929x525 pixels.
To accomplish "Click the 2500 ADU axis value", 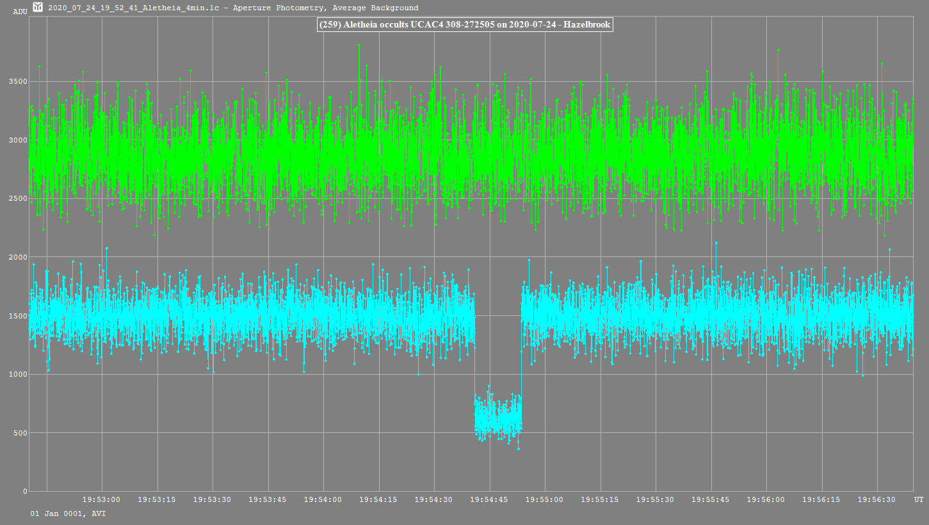I will point(17,199).
